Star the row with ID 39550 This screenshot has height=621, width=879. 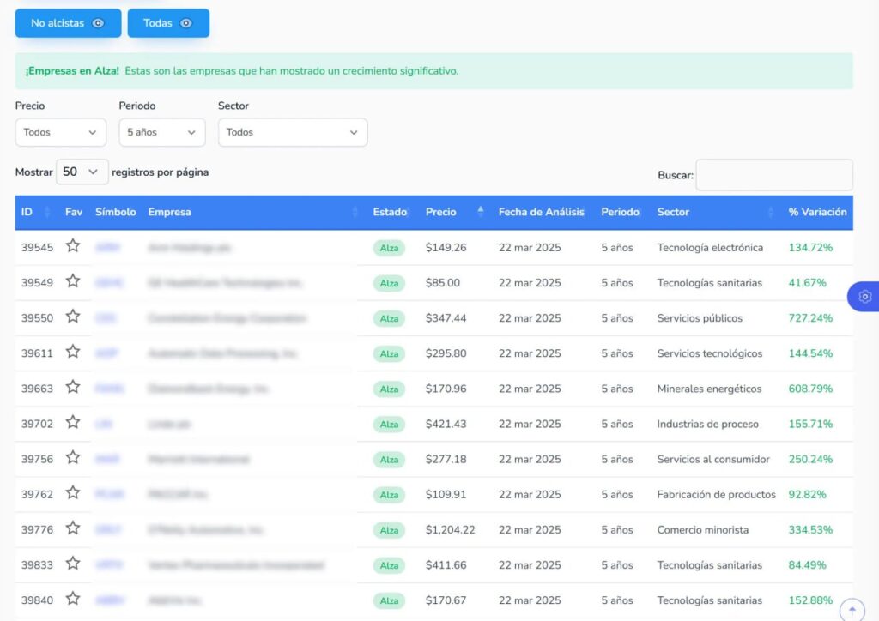pyautogui.click(x=73, y=317)
